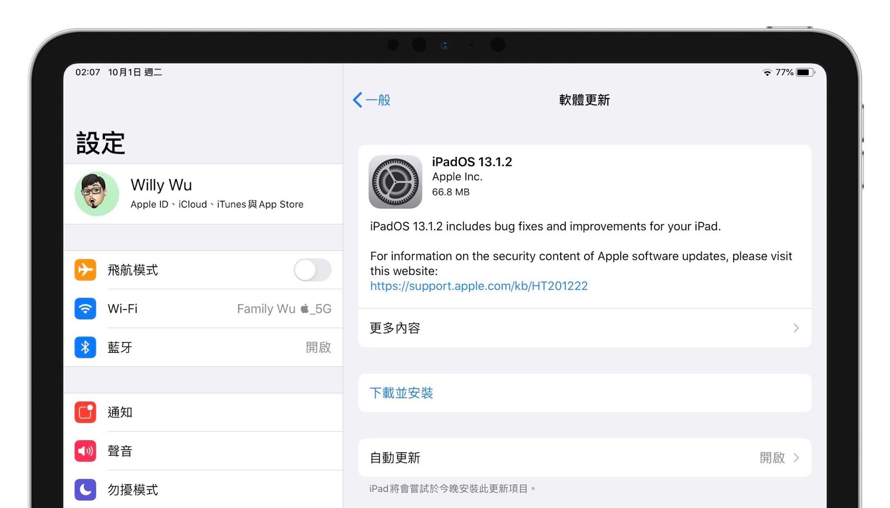Open Willy Wu Apple ID account

(x=203, y=194)
